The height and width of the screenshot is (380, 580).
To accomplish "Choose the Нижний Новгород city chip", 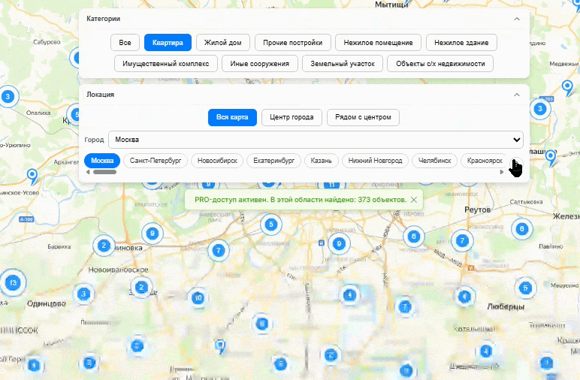I will [x=375, y=161].
